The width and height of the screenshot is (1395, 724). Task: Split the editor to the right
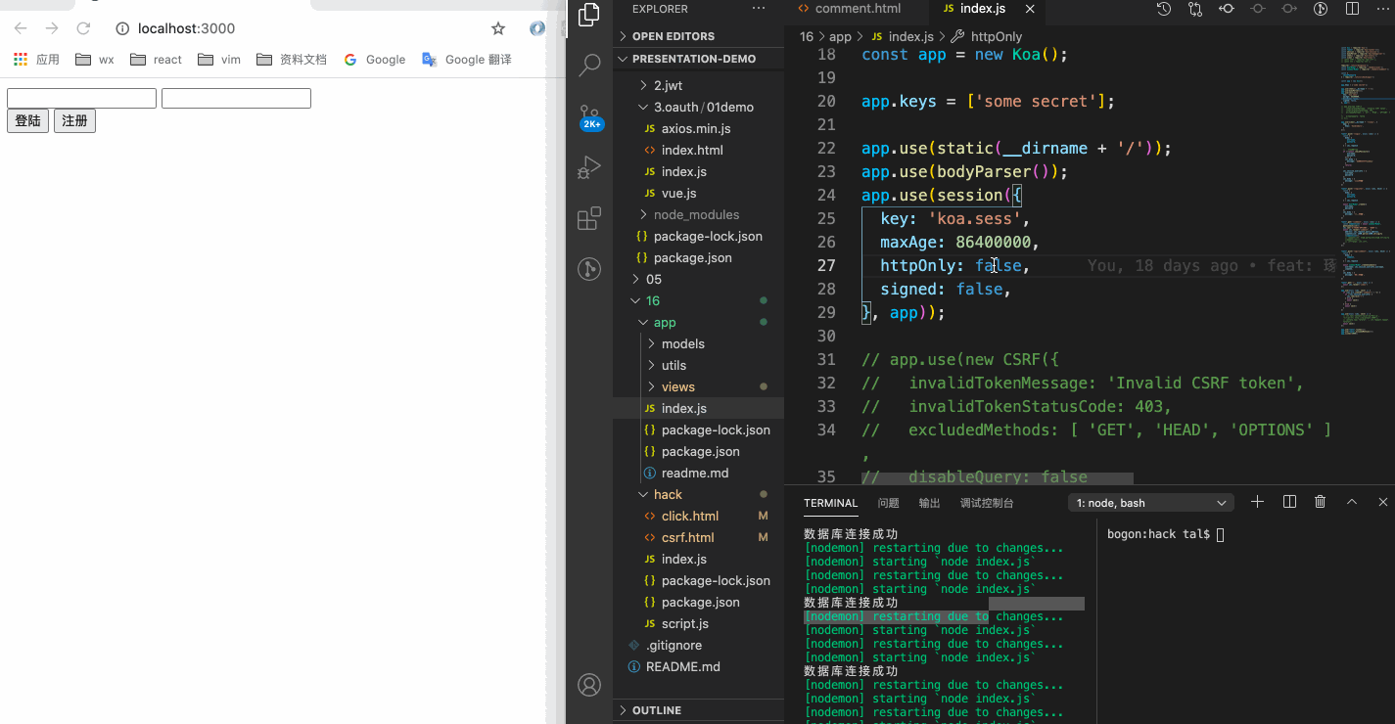[1352, 9]
